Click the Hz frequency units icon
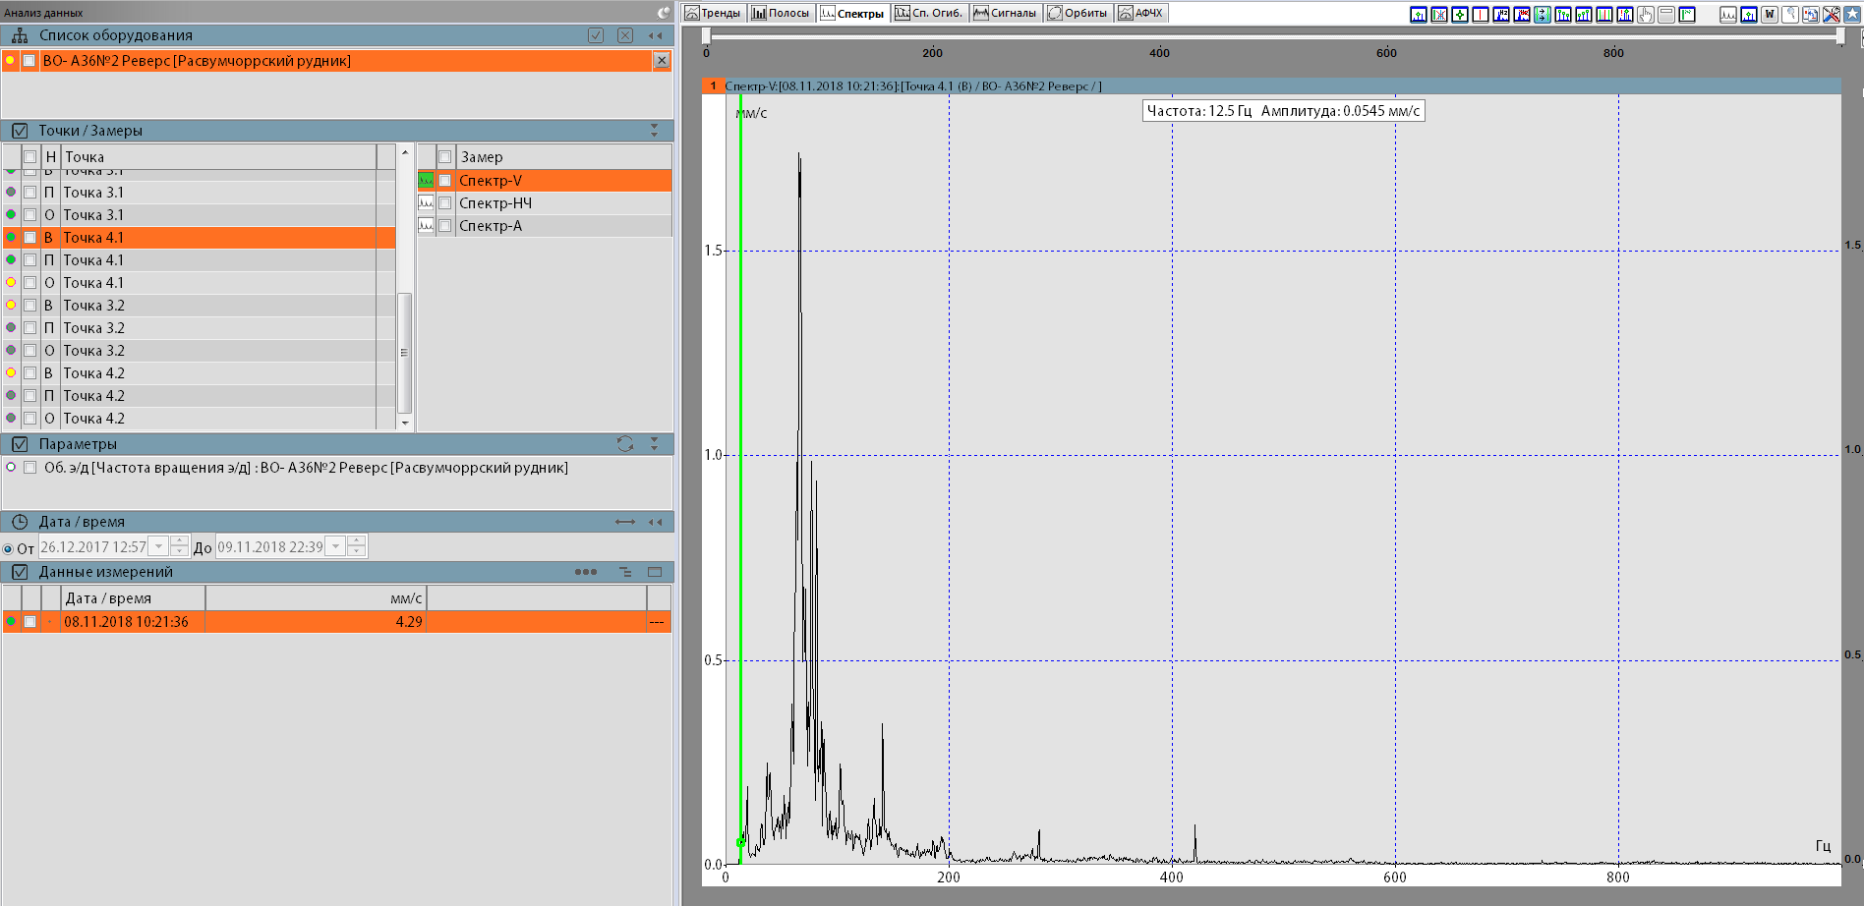This screenshot has height=906, width=1864. [x=1500, y=14]
